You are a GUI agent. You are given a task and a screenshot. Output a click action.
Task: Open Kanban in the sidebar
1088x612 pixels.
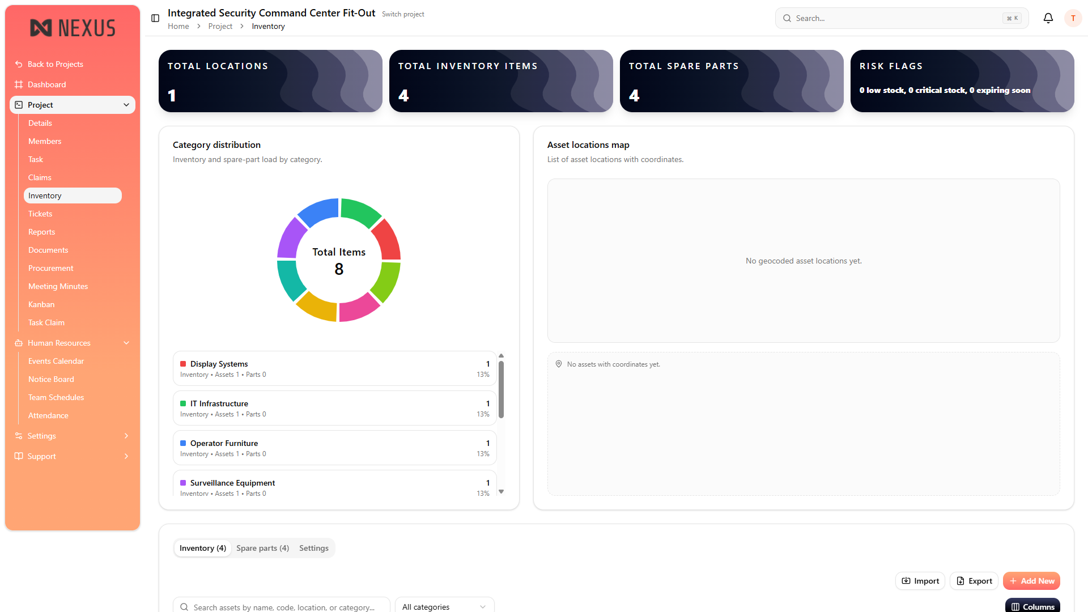(41, 304)
